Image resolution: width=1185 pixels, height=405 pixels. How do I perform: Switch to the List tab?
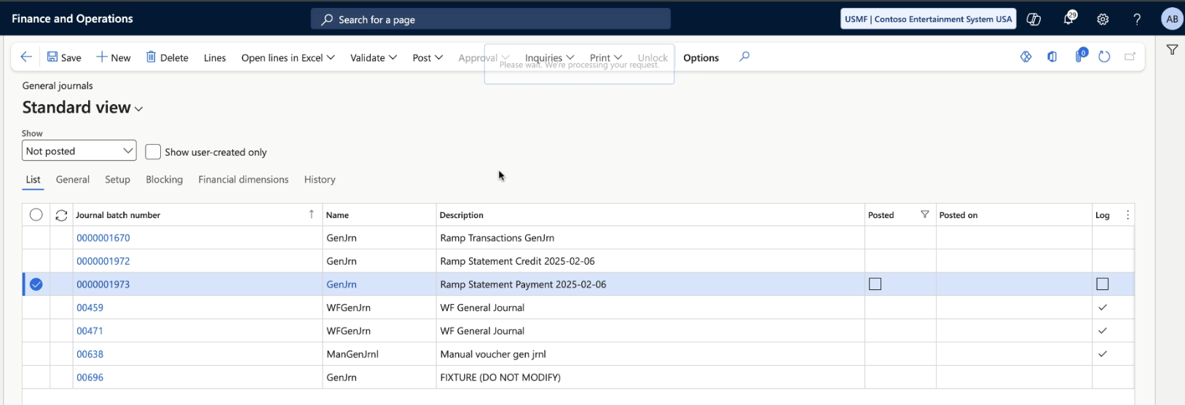34,180
